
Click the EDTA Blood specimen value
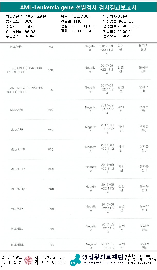[82, 31]
